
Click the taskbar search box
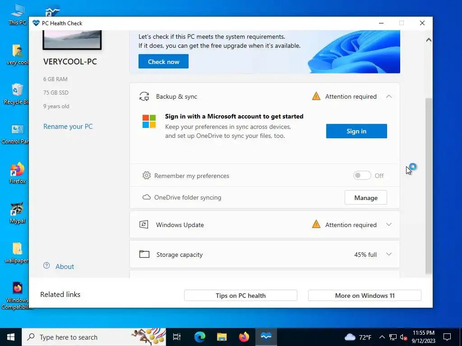click(94, 337)
